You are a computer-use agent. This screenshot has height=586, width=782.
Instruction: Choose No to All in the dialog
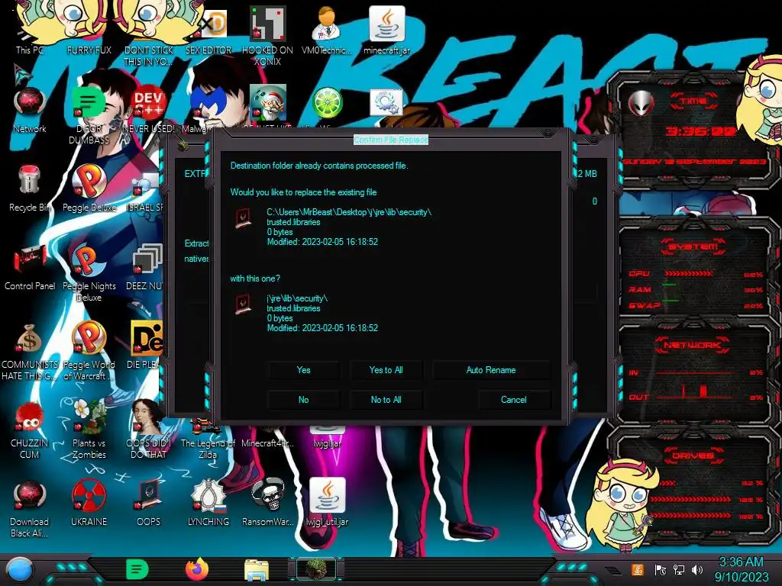[386, 400]
